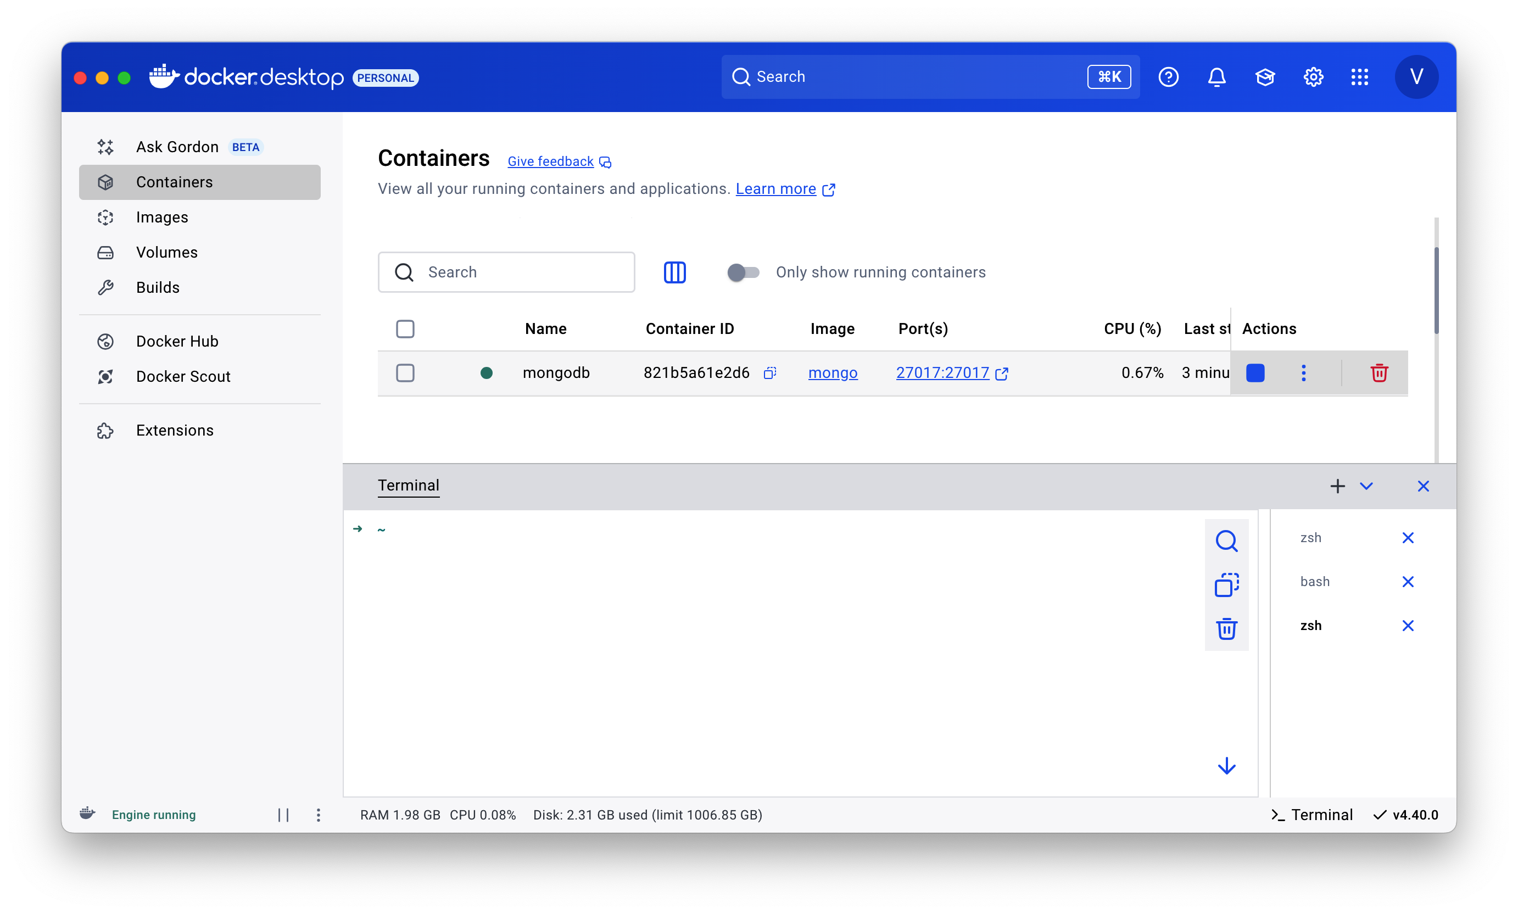
Task: Go to Images in sidebar
Action: (x=162, y=218)
